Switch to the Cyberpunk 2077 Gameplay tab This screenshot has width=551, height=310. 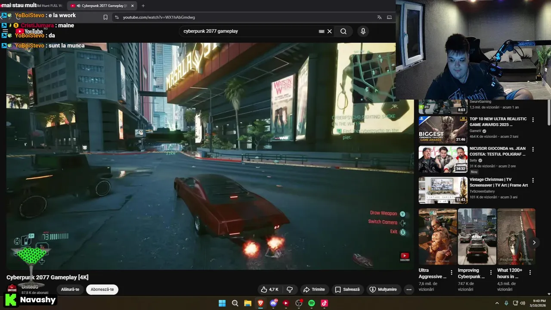point(102,6)
